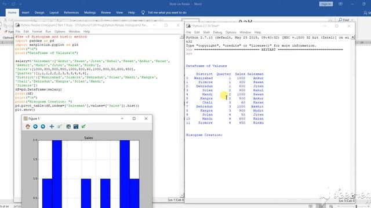Open Debug menu in Python Shell window
The height and width of the screenshot is (208, 371).
[x=217, y=32]
